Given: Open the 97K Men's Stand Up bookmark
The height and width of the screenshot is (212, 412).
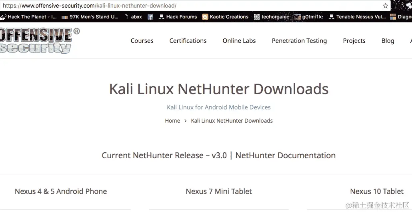Looking at the screenshot, I should tap(90, 17).
